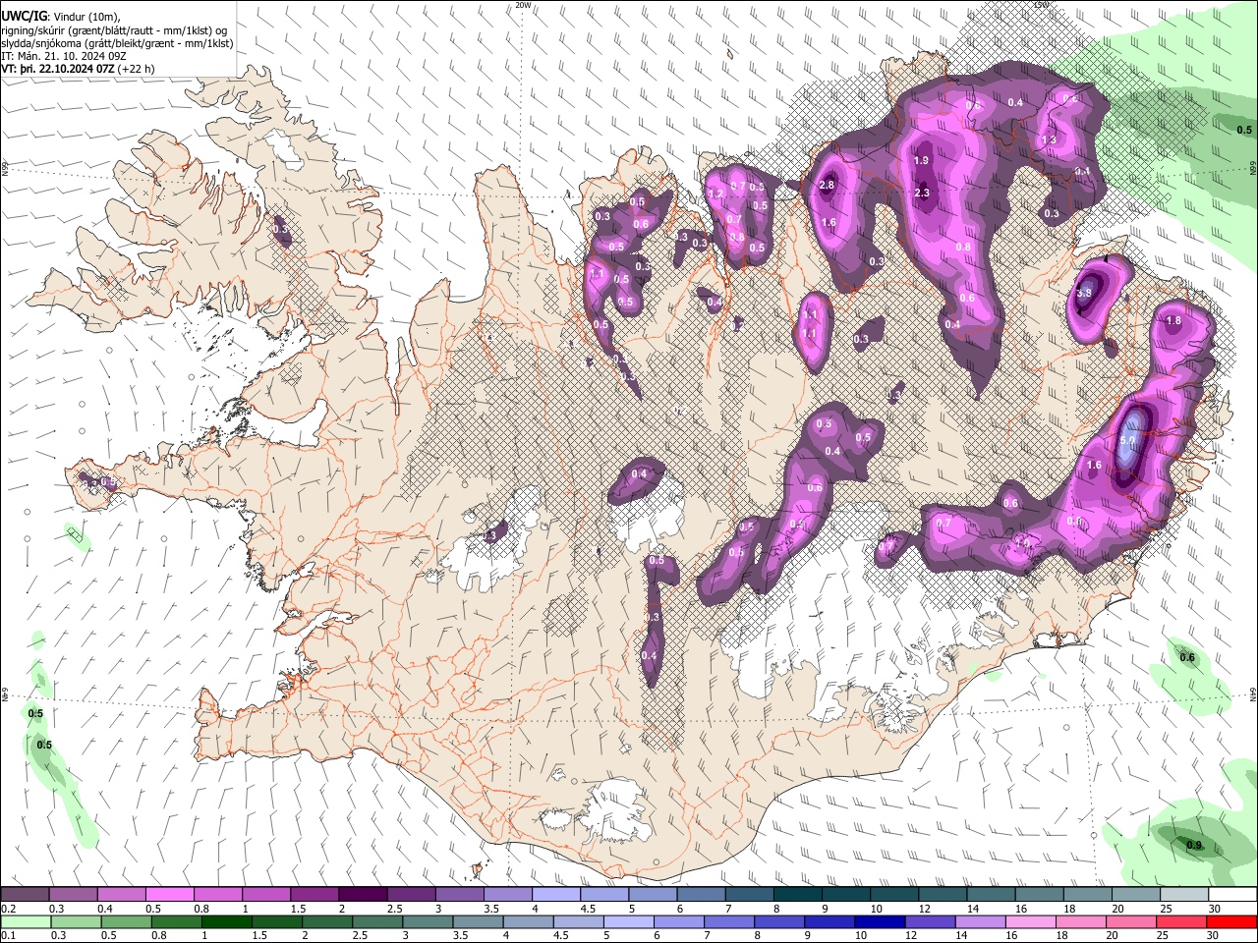Click the 1.9 snowfall value on map
The image size is (1258, 943).
point(921,160)
